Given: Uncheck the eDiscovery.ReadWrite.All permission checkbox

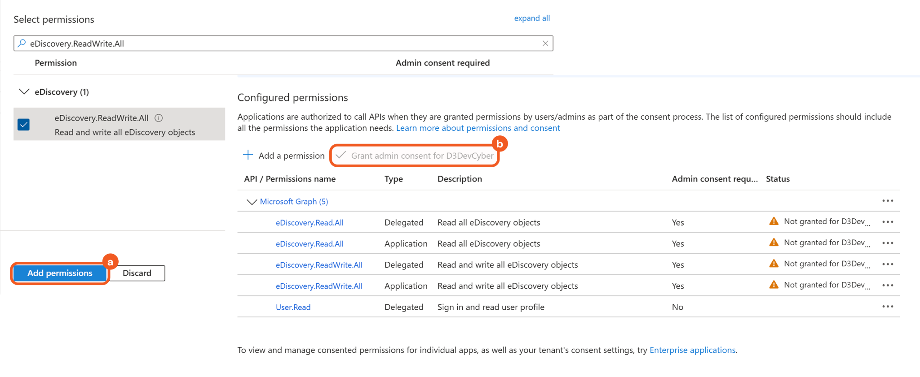Looking at the screenshot, I should pos(24,125).
